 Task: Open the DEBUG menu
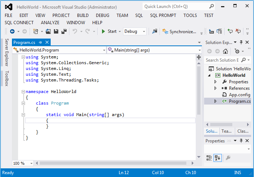point(102,16)
